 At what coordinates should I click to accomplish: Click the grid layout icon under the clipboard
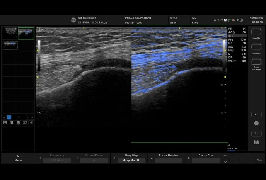5,122
